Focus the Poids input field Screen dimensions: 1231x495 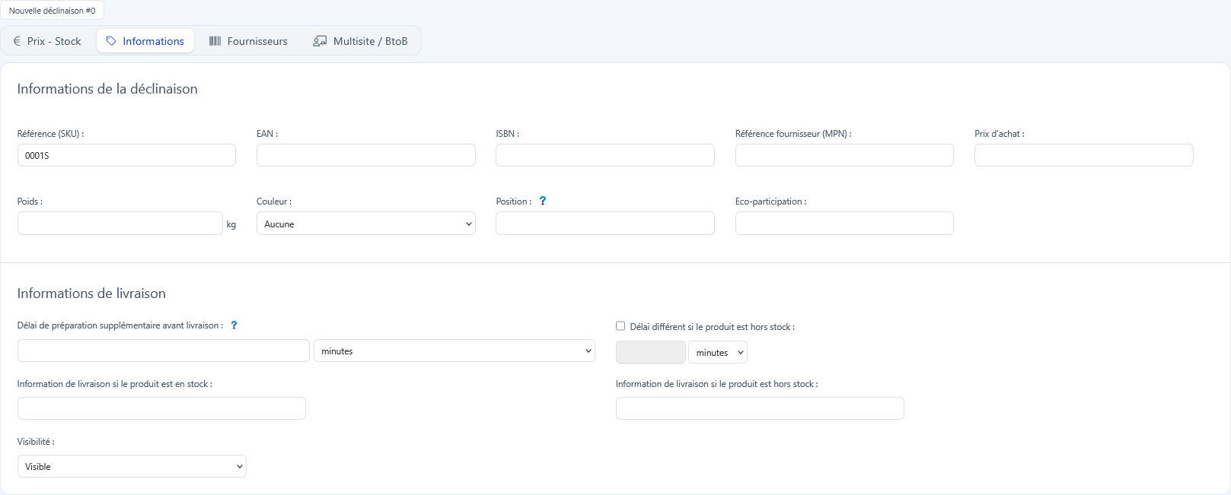120,224
